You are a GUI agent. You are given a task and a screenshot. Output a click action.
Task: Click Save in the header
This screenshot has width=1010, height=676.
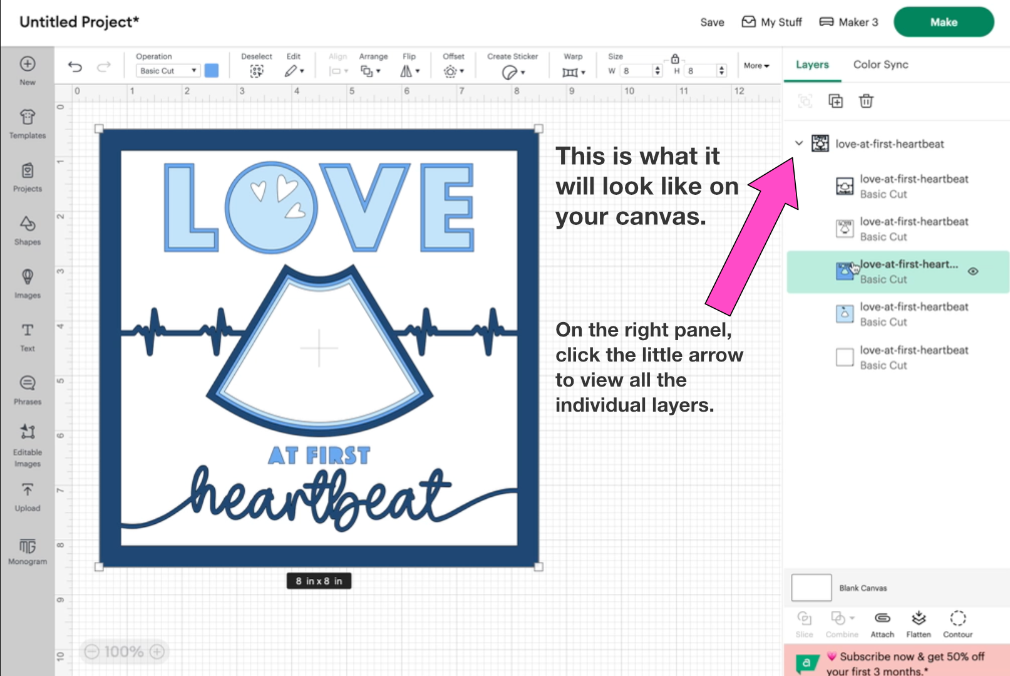(x=712, y=22)
